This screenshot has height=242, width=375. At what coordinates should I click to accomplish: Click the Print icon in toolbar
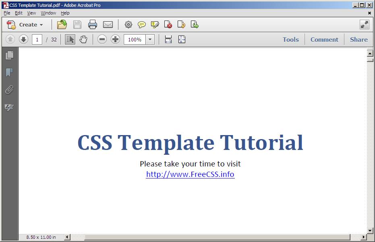pyautogui.click(x=93, y=25)
